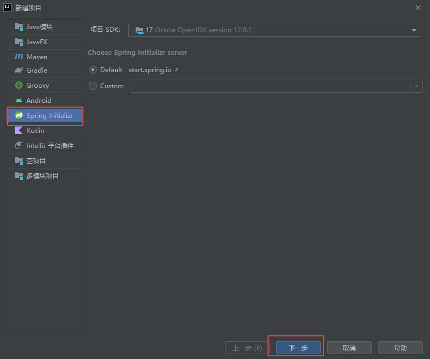Select Maven project type
The image size is (430, 359).
(45, 57)
